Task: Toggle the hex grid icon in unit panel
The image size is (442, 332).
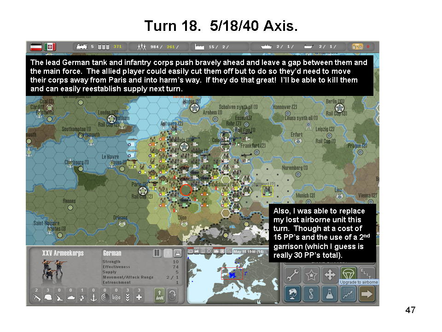Action: [x=157, y=253]
